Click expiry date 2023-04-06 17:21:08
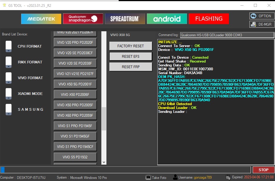275x181 pixels. [x=259, y=177]
